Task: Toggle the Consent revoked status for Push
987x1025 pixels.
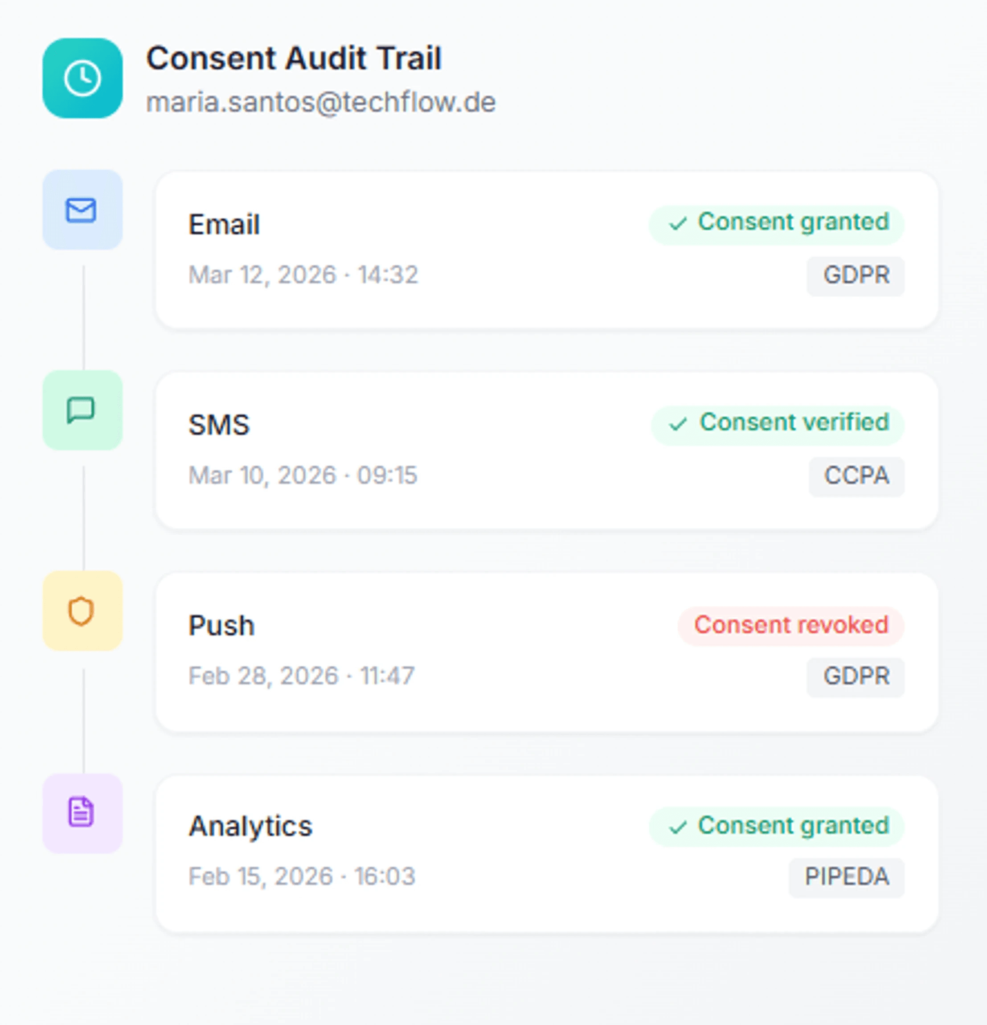Action: pyautogui.click(x=791, y=624)
